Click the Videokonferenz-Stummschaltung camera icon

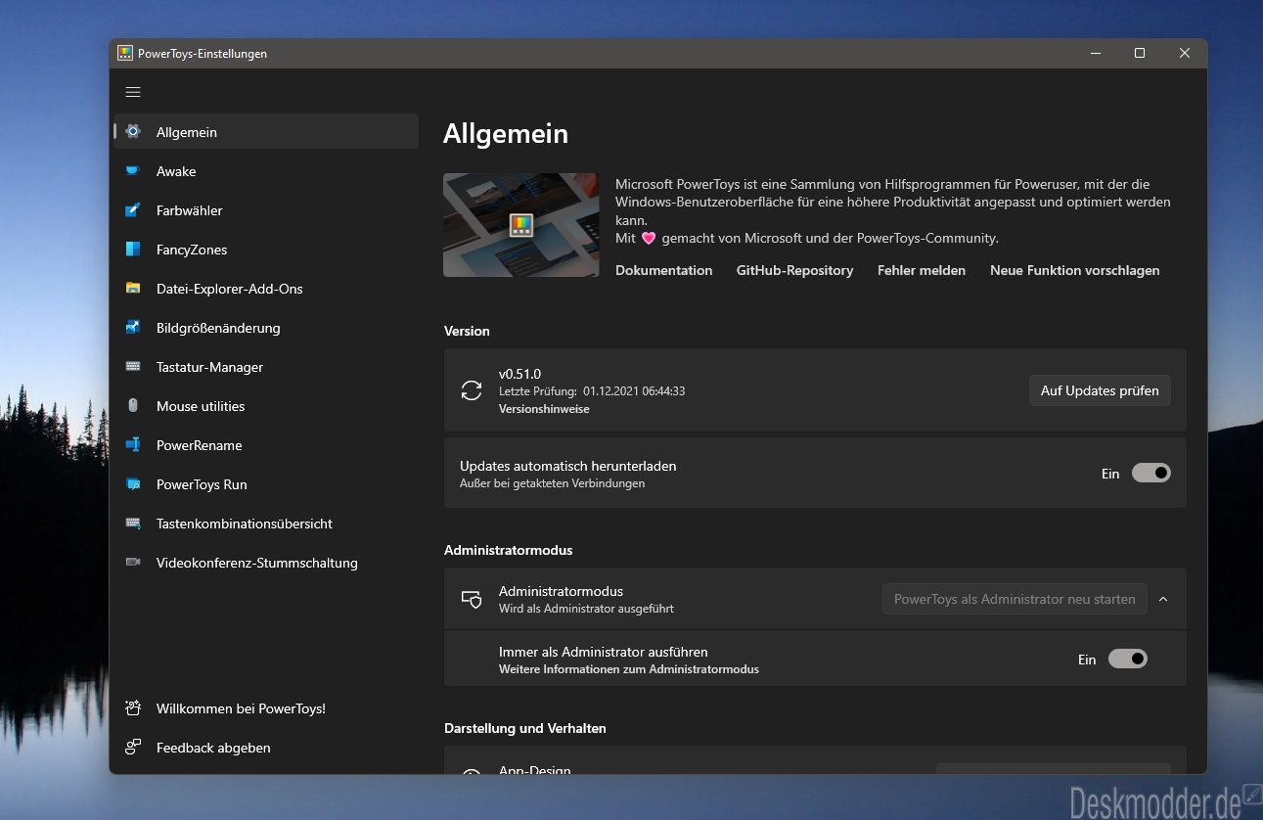click(133, 562)
